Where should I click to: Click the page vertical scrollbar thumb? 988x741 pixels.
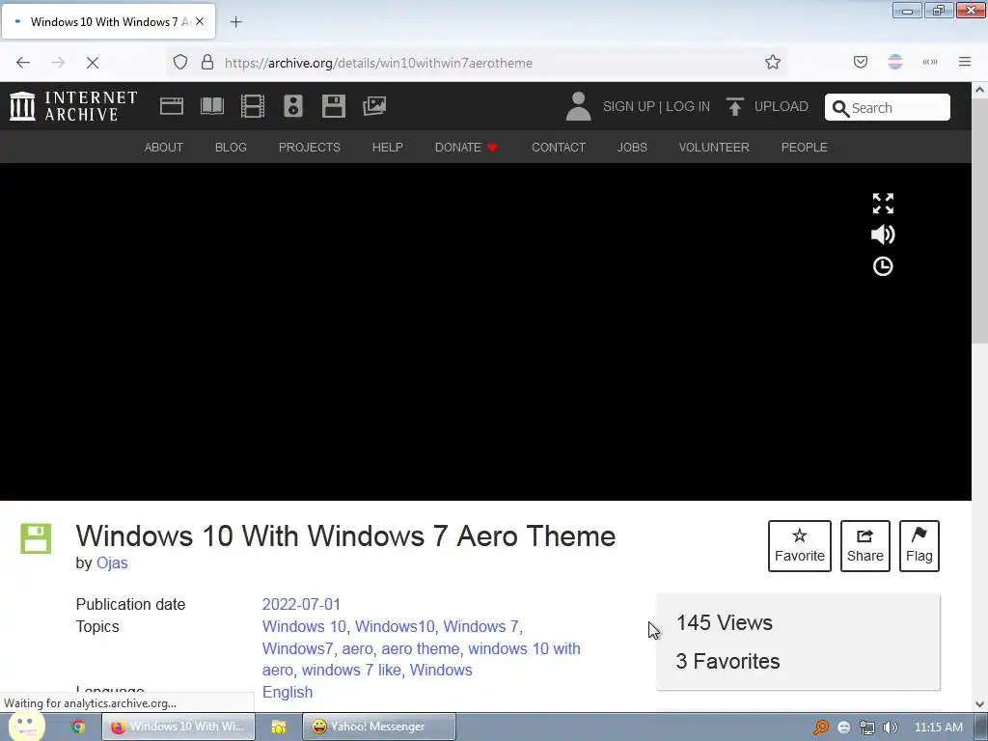pyautogui.click(x=980, y=223)
